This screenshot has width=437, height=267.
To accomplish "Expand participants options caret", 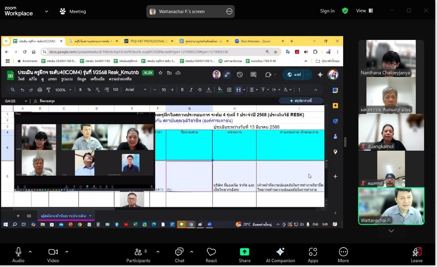I will tap(158, 252).
